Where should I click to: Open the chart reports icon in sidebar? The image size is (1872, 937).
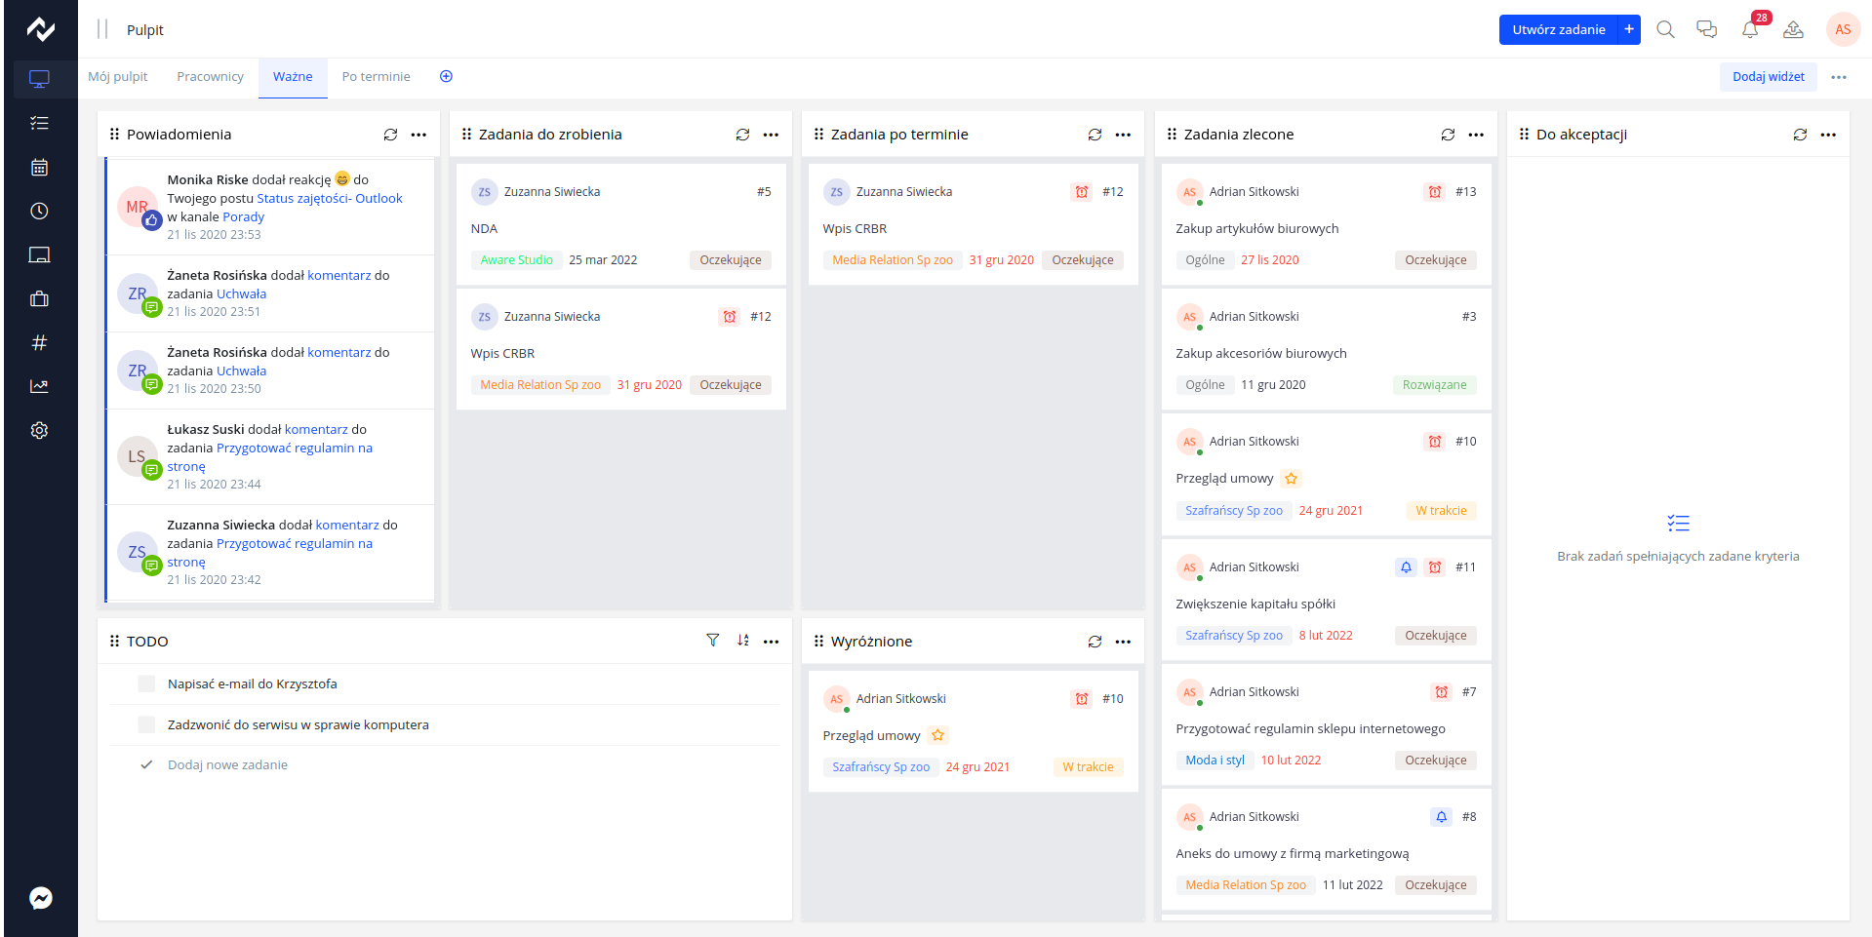39,386
